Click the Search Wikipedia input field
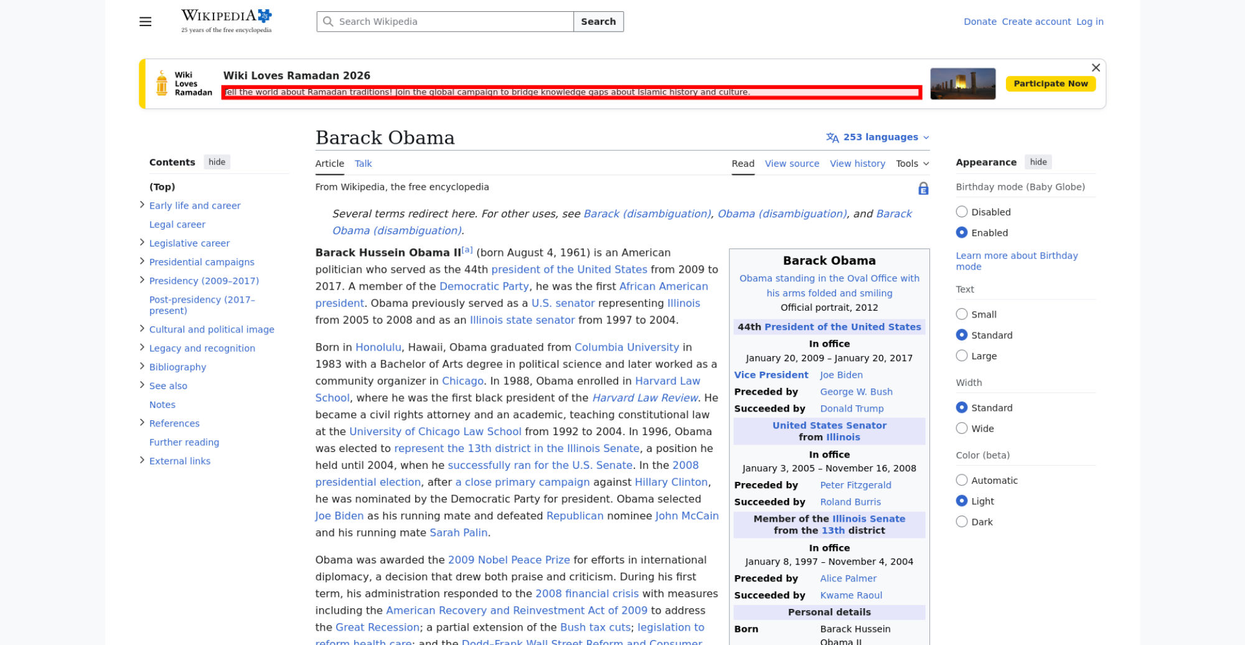1245x645 pixels. click(451, 22)
